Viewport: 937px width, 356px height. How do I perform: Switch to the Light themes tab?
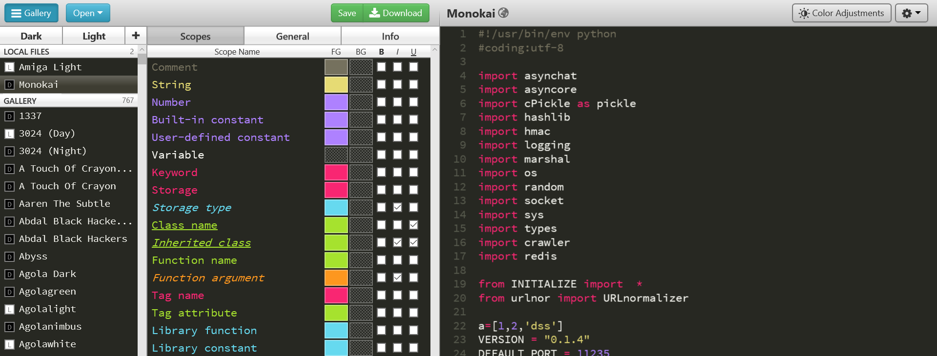point(94,36)
